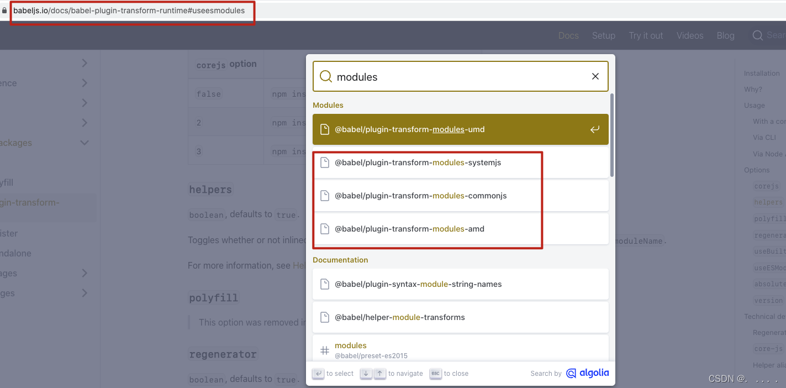Collapse the sidebar section ending in ackages

click(x=85, y=143)
